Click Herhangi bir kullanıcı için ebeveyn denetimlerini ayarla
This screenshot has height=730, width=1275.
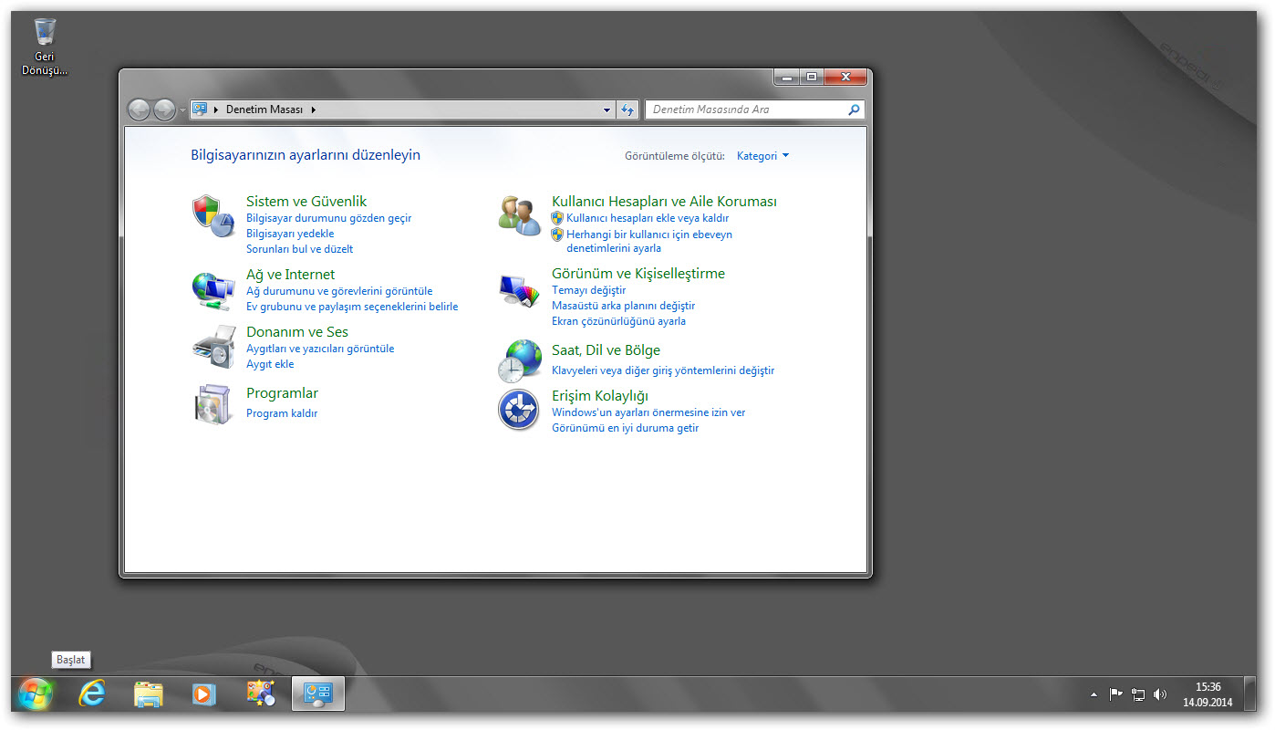(649, 241)
